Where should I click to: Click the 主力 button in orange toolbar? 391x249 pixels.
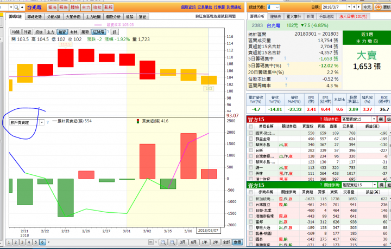(x=86, y=8)
